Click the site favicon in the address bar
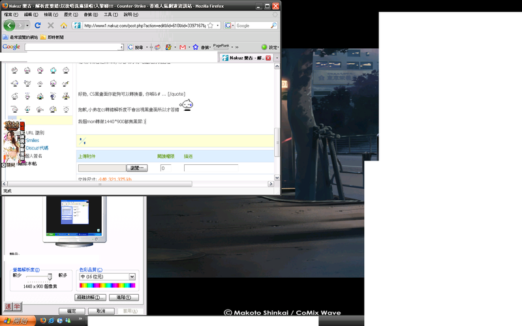522x326 pixels. point(78,25)
